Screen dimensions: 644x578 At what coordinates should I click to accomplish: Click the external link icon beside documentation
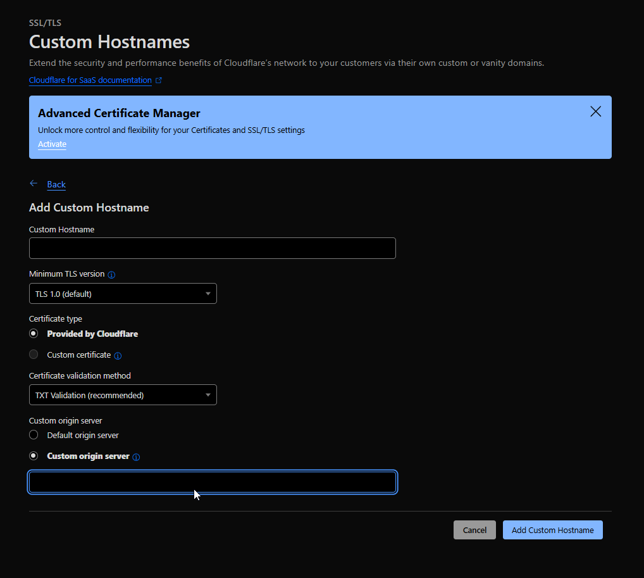tap(159, 80)
